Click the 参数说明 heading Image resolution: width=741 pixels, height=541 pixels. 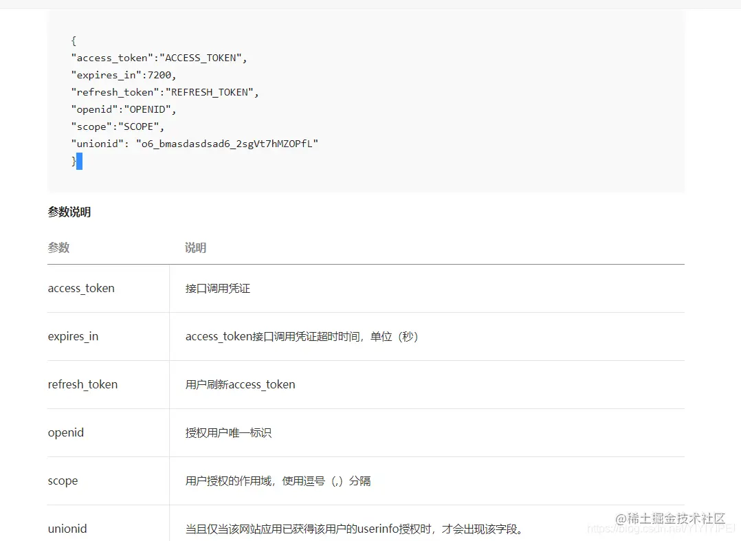point(69,212)
